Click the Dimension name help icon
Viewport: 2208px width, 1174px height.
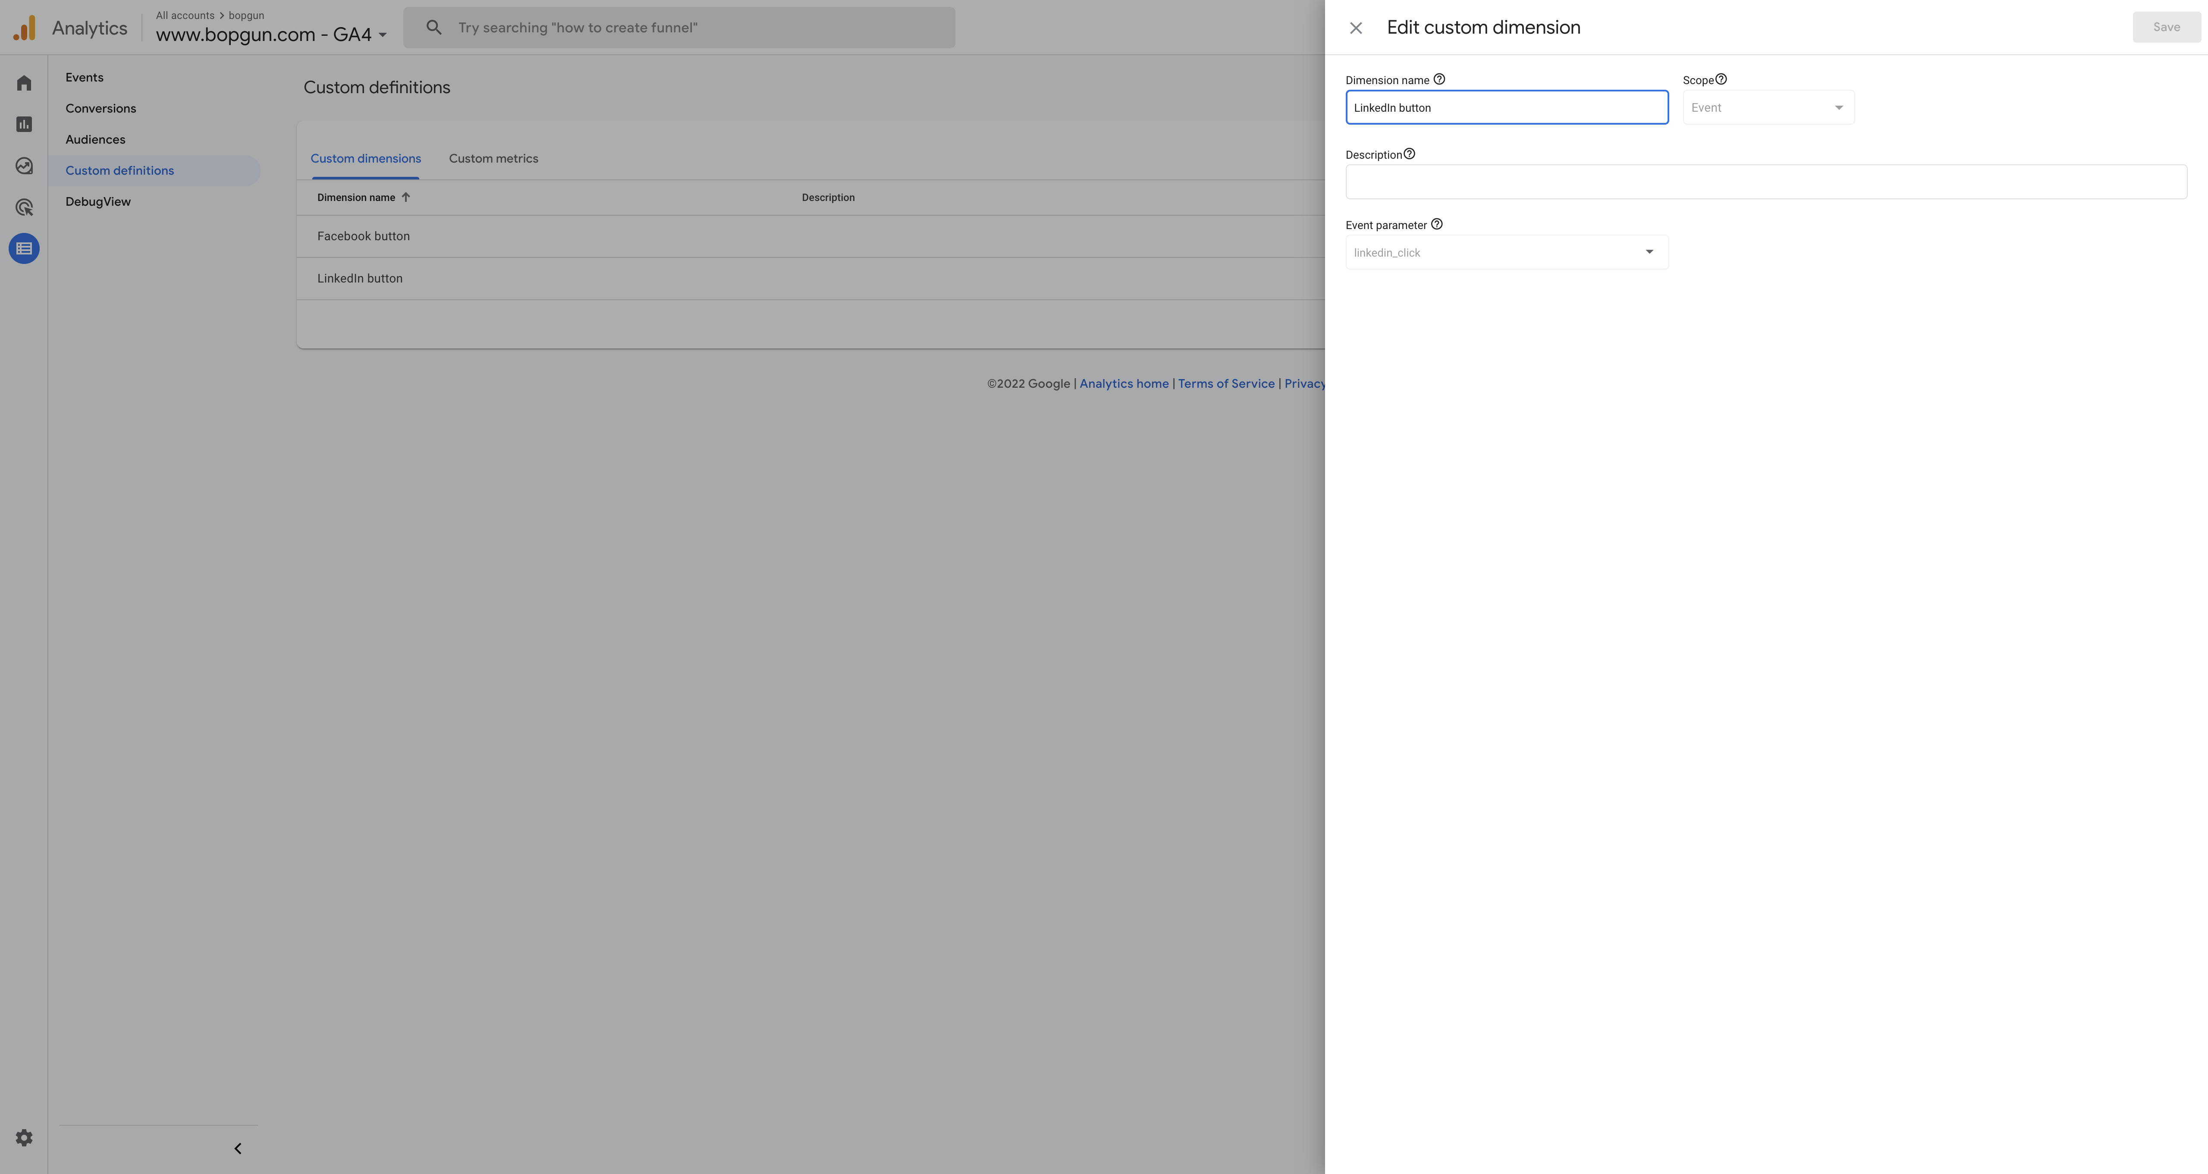click(x=1439, y=79)
